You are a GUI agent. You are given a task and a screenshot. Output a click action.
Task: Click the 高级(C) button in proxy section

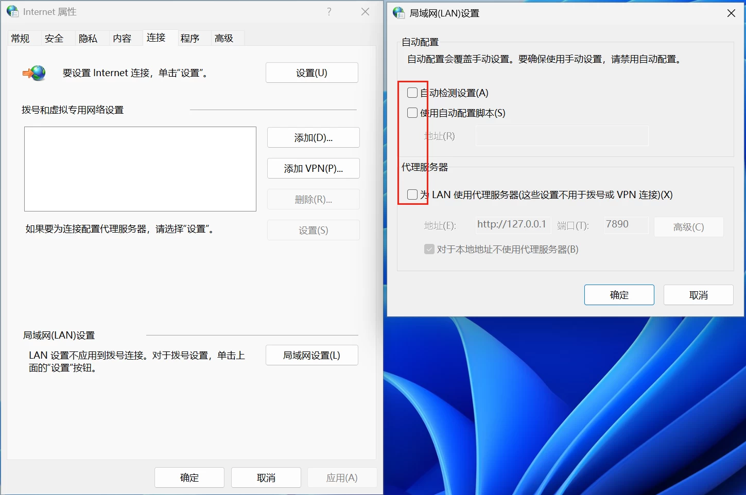(x=688, y=226)
